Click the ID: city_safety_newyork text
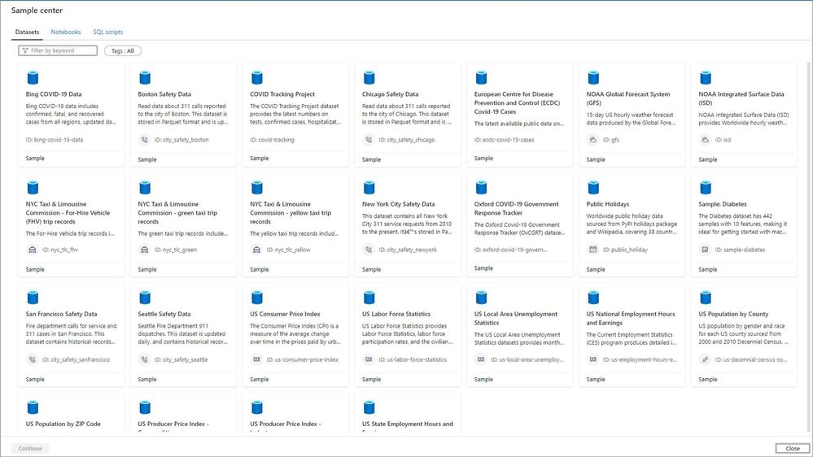 click(408, 250)
